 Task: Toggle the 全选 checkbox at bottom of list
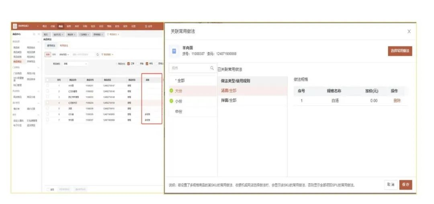(x=48, y=189)
